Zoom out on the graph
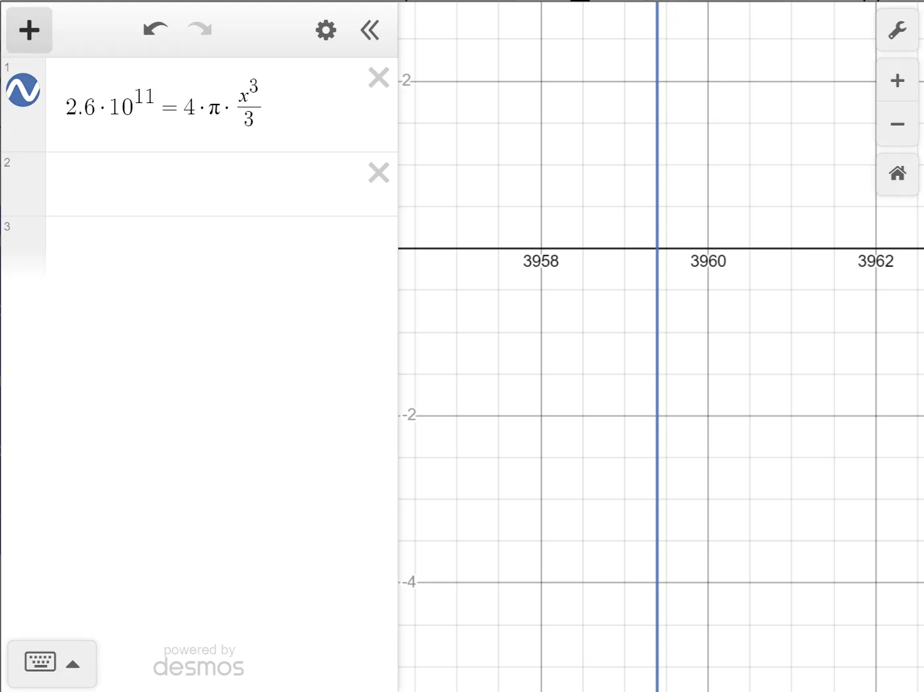 click(x=898, y=124)
